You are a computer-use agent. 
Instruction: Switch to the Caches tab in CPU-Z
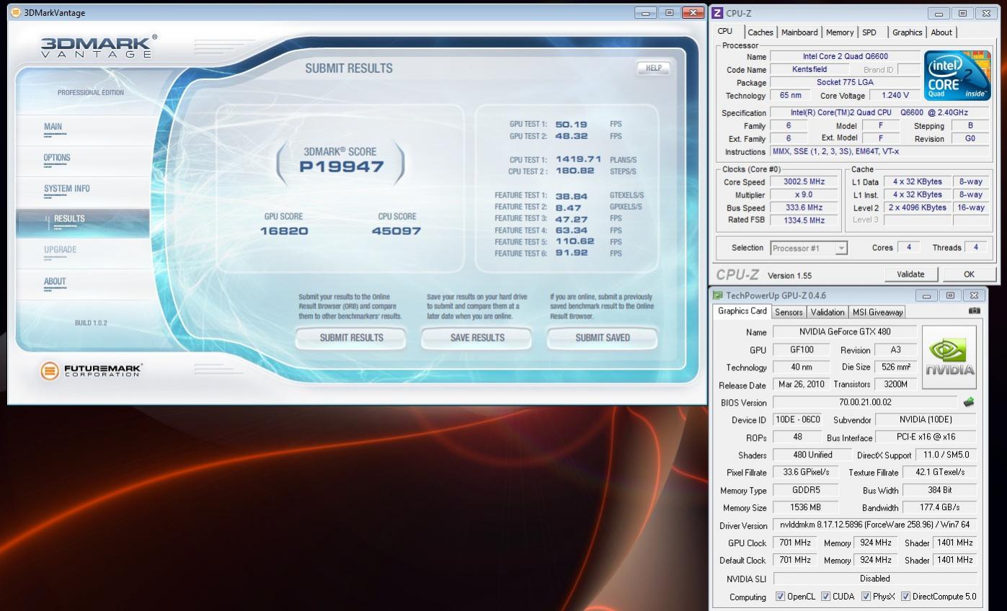pos(760,32)
